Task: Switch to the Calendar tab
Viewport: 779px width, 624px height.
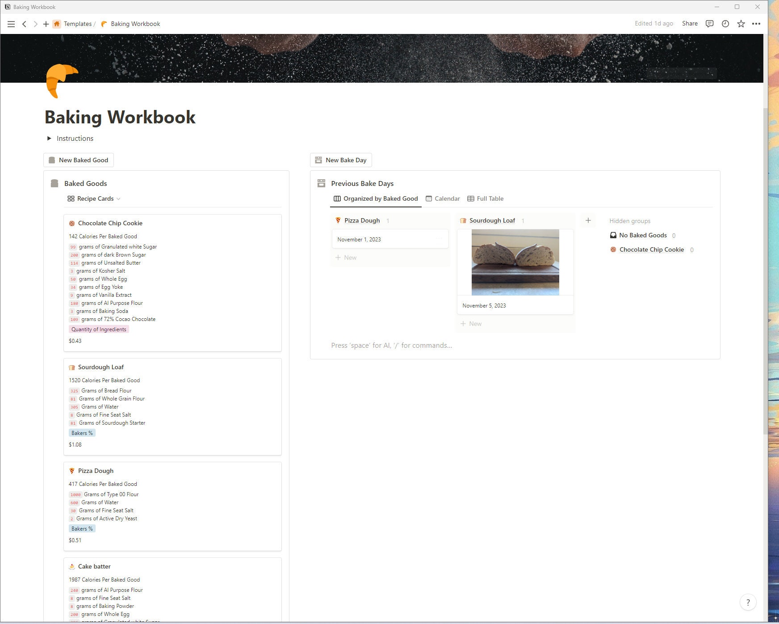Action: (x=447, y=198)
